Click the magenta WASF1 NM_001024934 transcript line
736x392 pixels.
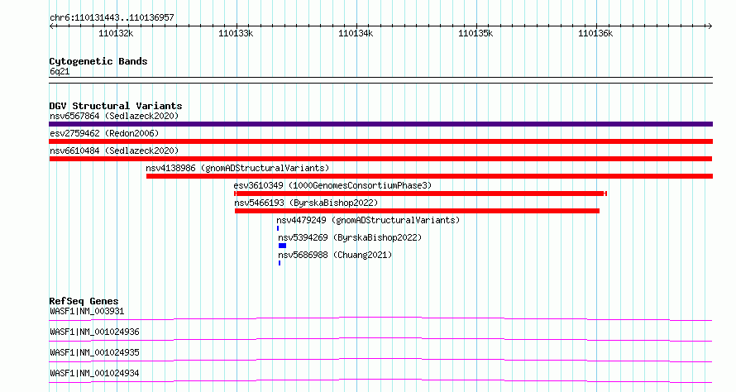click(380, 380)
